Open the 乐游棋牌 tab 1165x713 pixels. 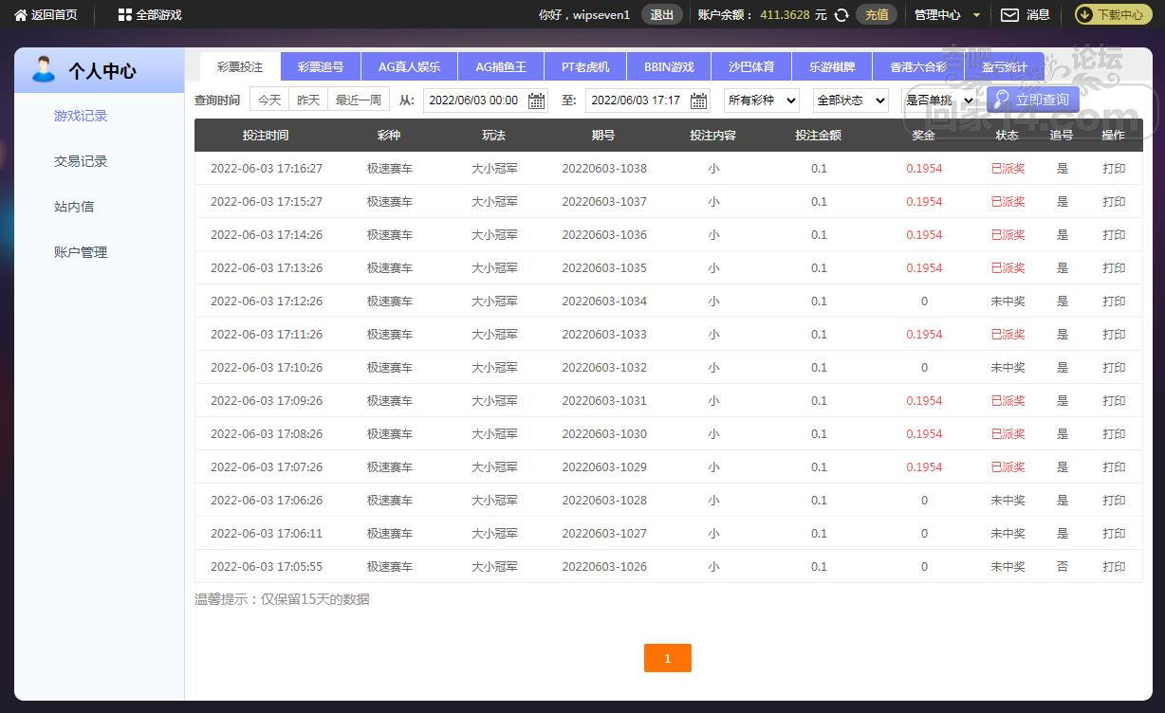pyautogui.click(x=832, y=67)
